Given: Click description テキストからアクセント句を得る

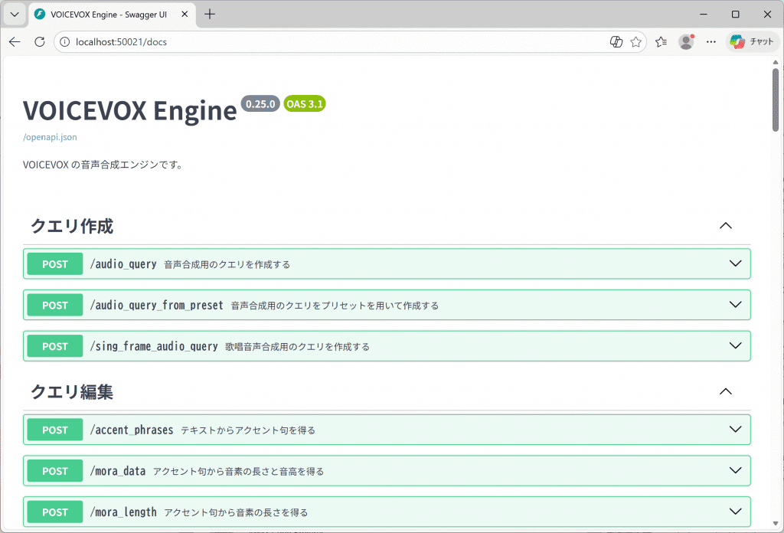Looking at the screenshot, I should coord(248,430).
